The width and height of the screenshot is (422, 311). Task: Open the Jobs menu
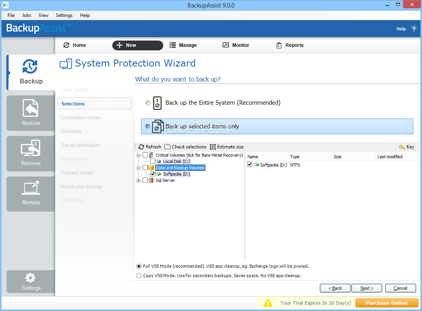tap(26, 15)
